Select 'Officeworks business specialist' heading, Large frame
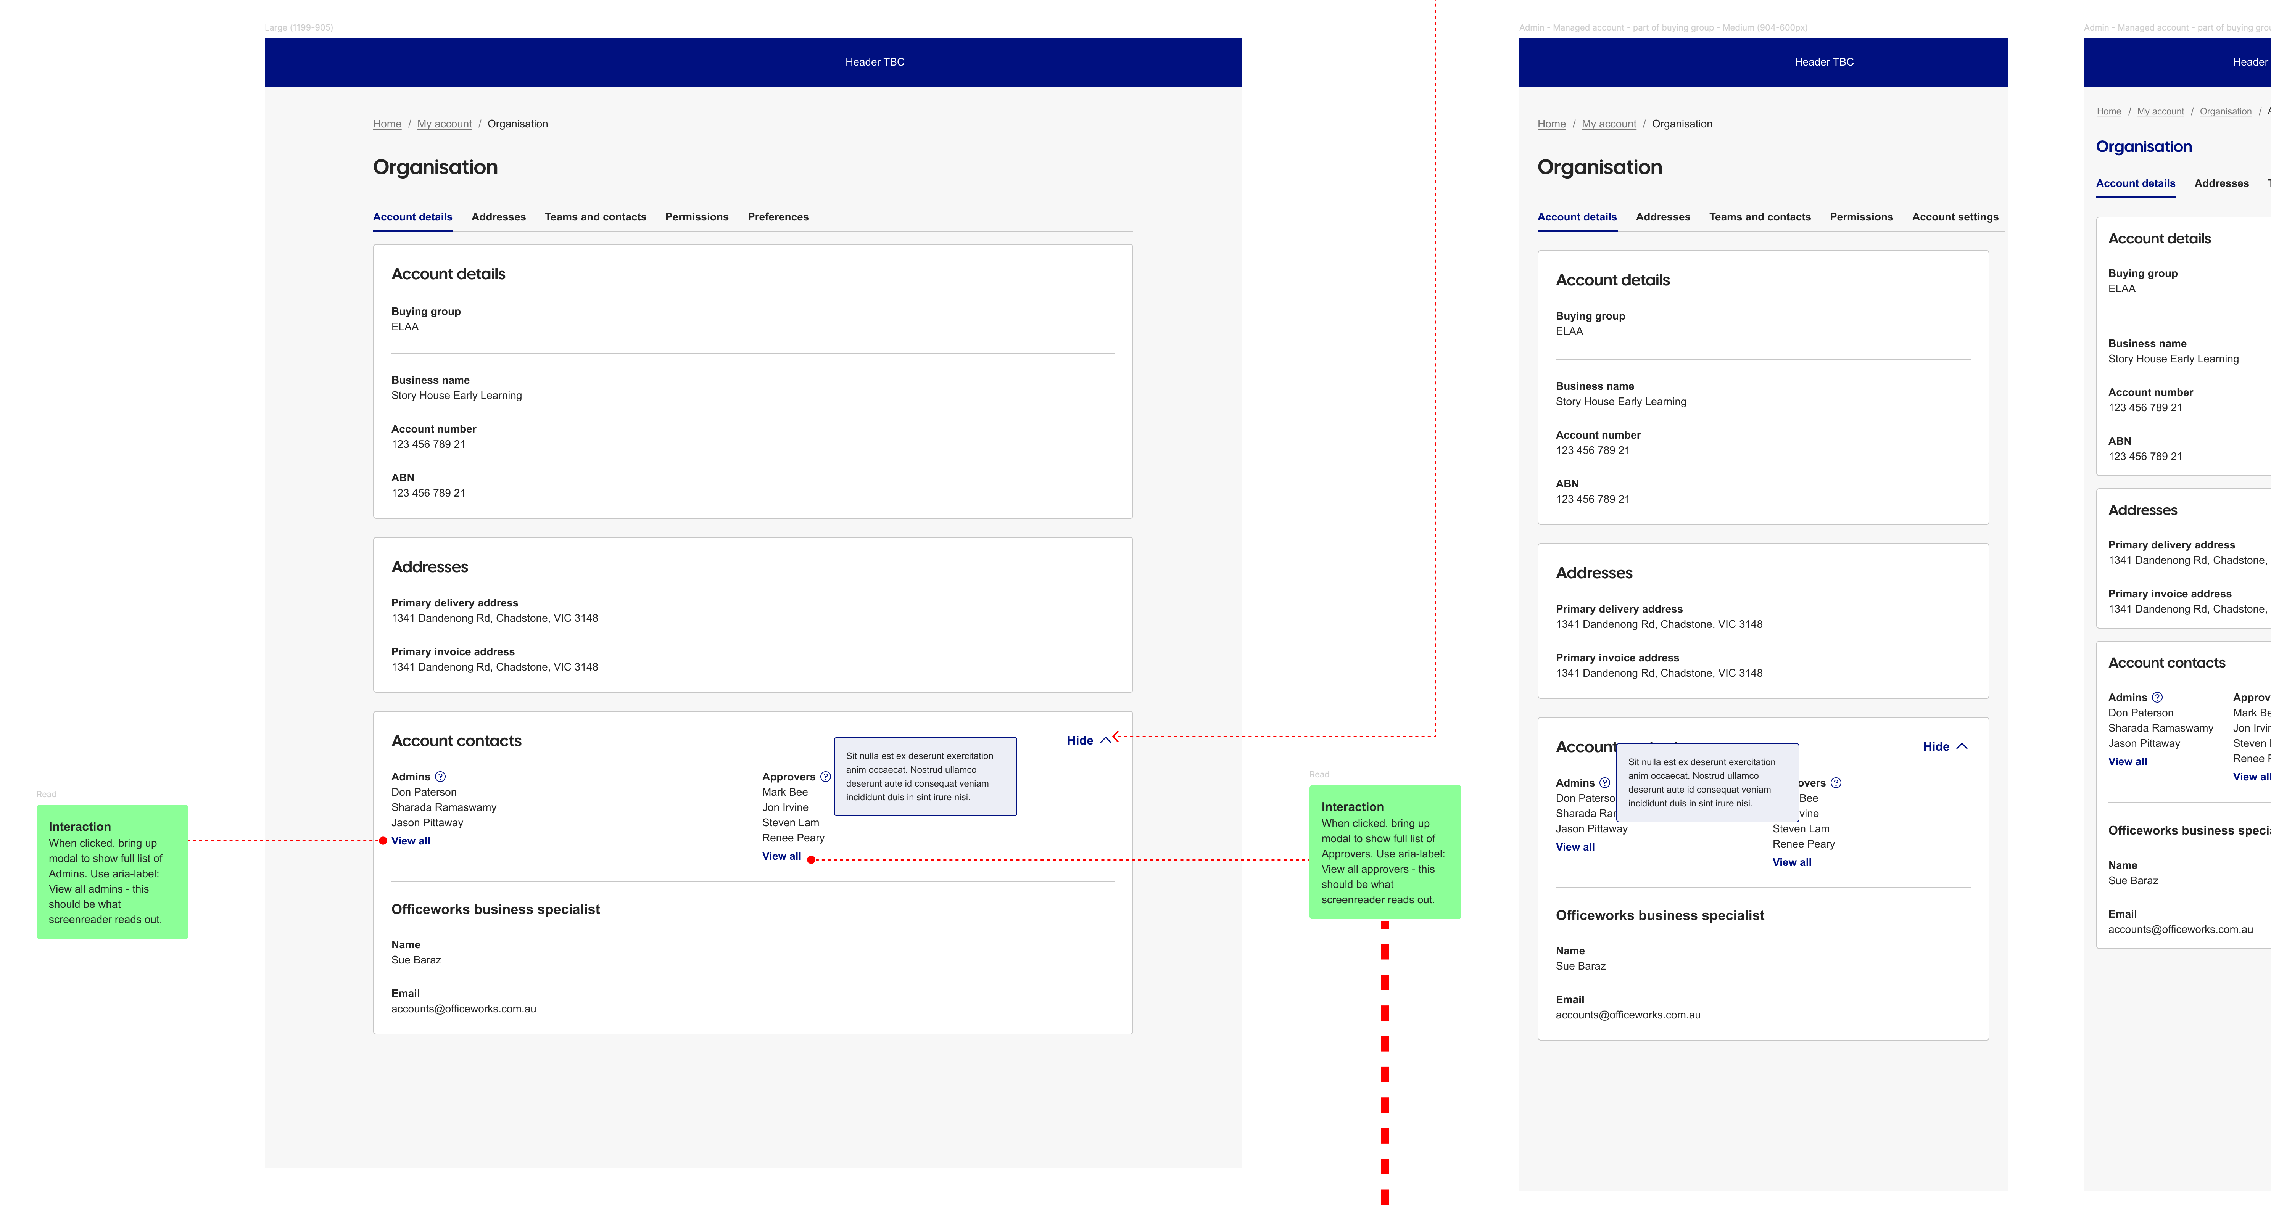 [x=496, y=909]
